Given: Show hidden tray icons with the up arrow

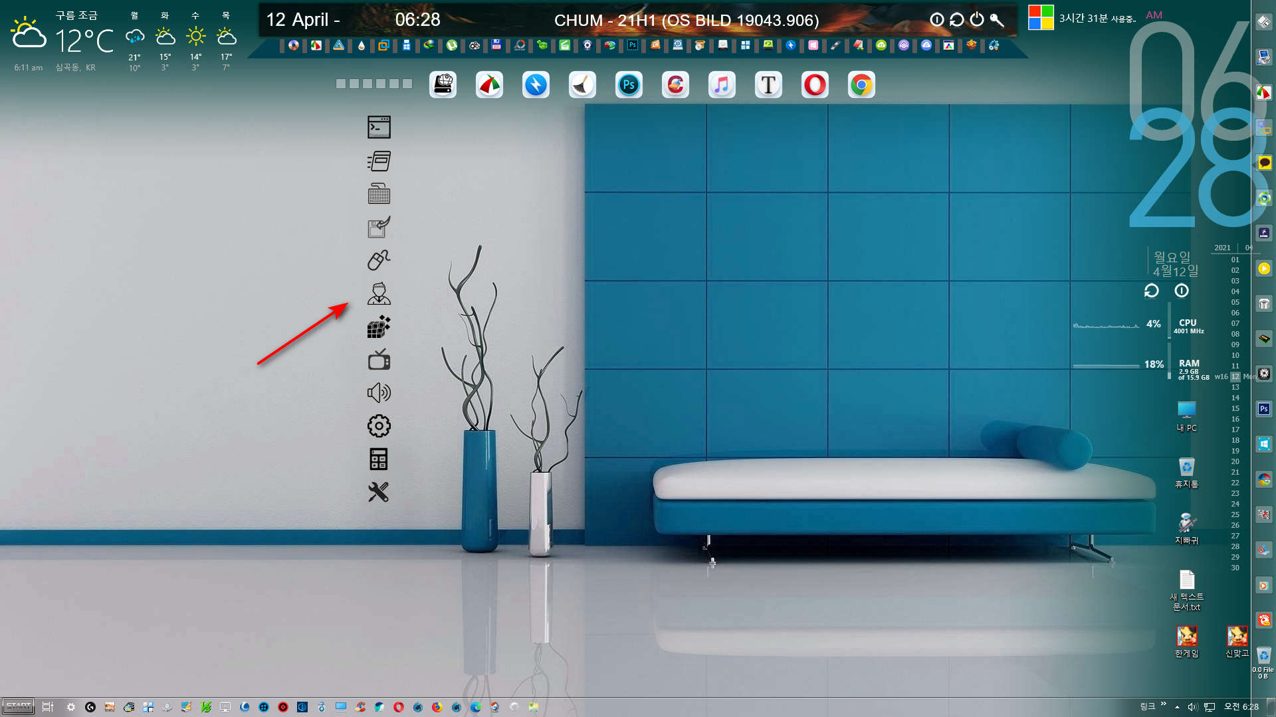Looking at the screenshot, I should pos(1177,707).
